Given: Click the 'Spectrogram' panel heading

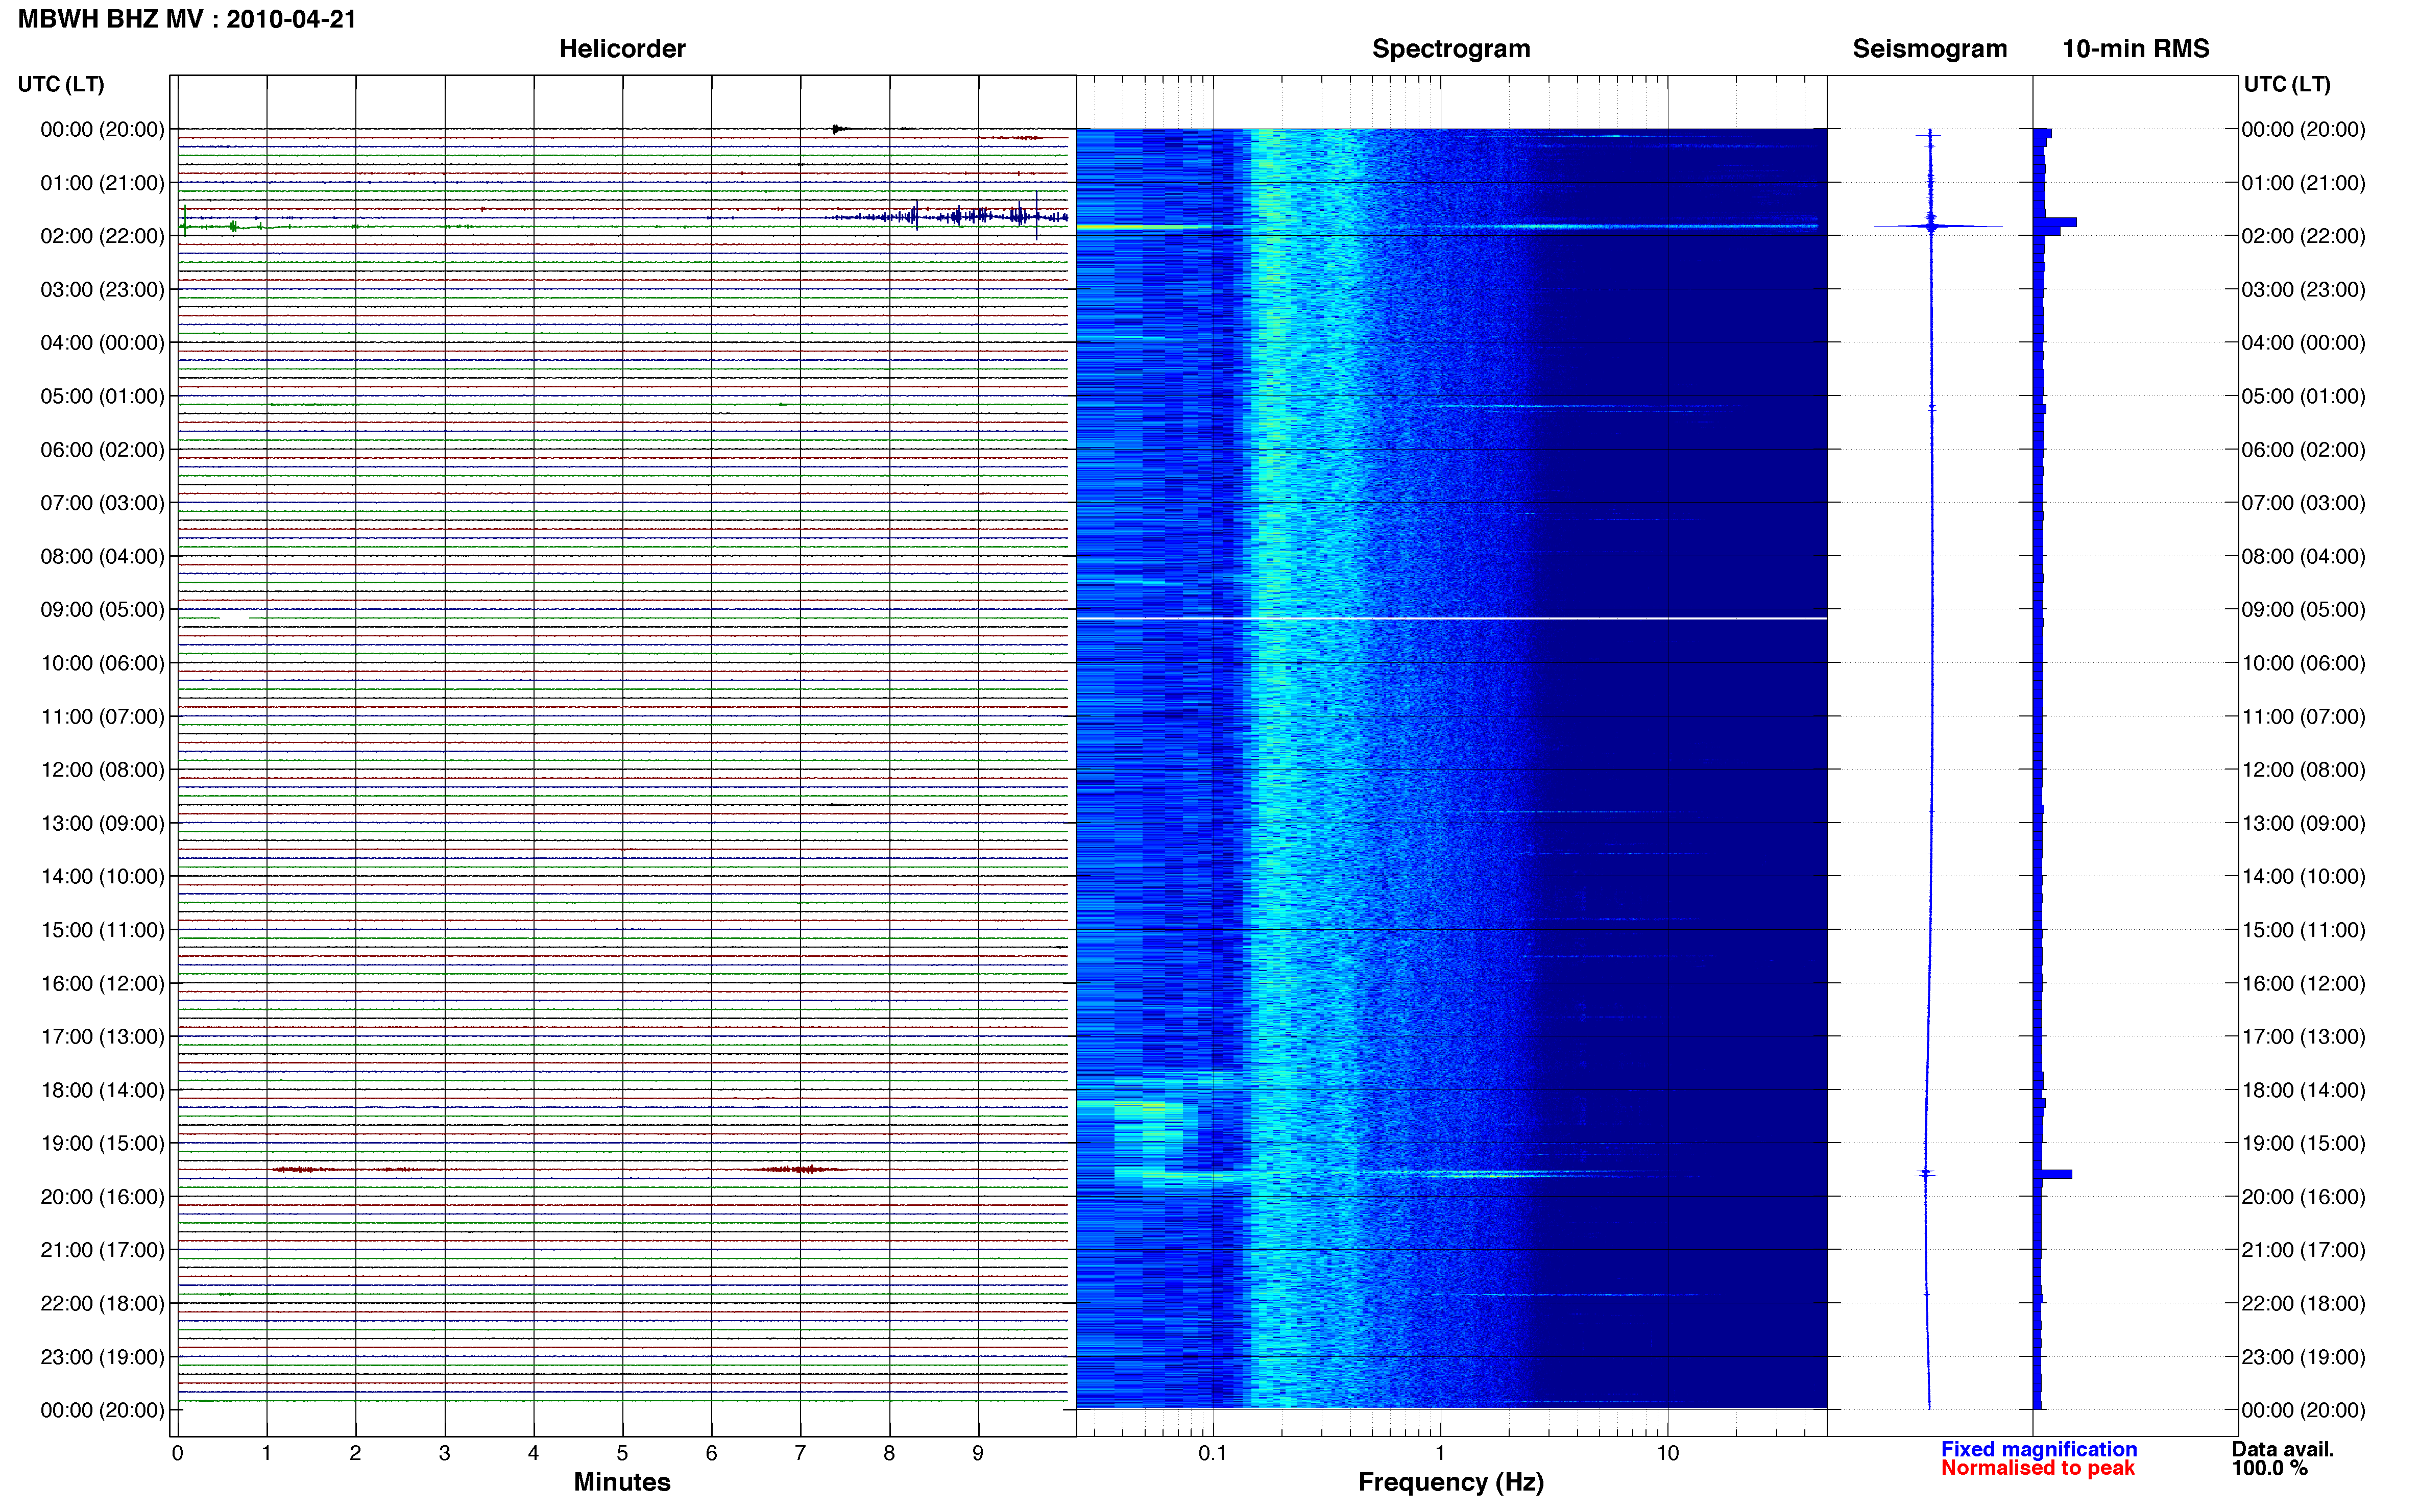Looking at the screenshot, I should click(1450, 48).
